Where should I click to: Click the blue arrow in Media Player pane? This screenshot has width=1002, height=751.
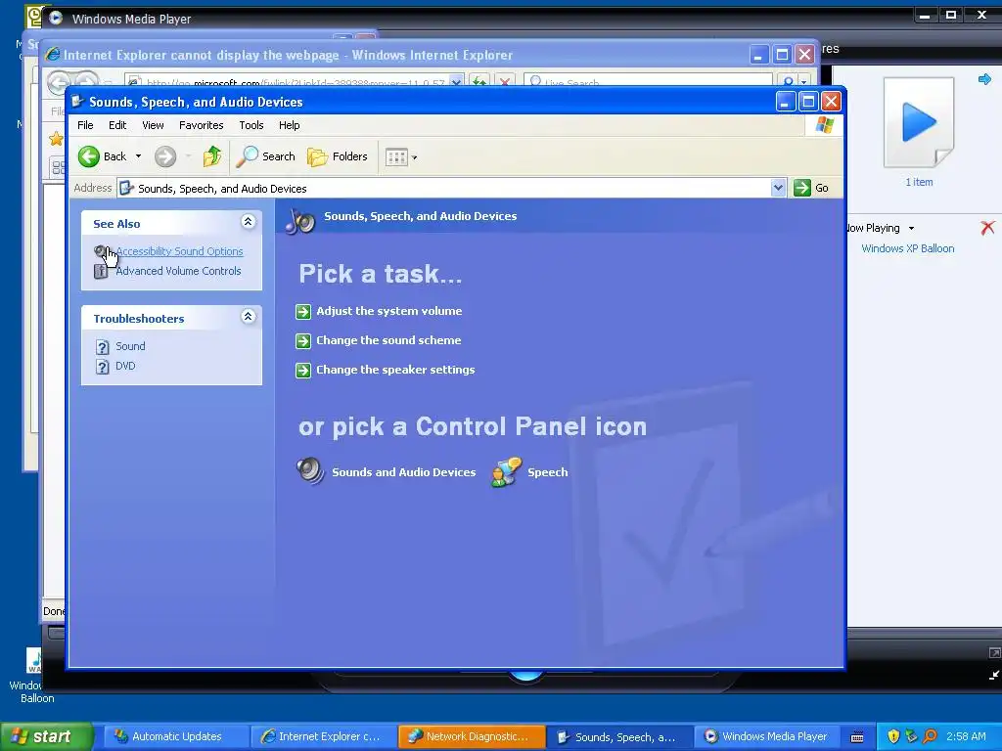click(984, 79)
